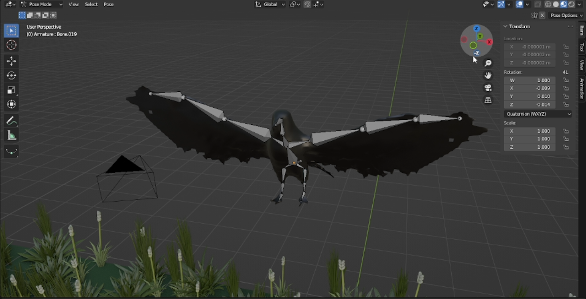Open Global transform orientation dropdown
This screenshot has width=586, height=299.
(x=270, y=4)
